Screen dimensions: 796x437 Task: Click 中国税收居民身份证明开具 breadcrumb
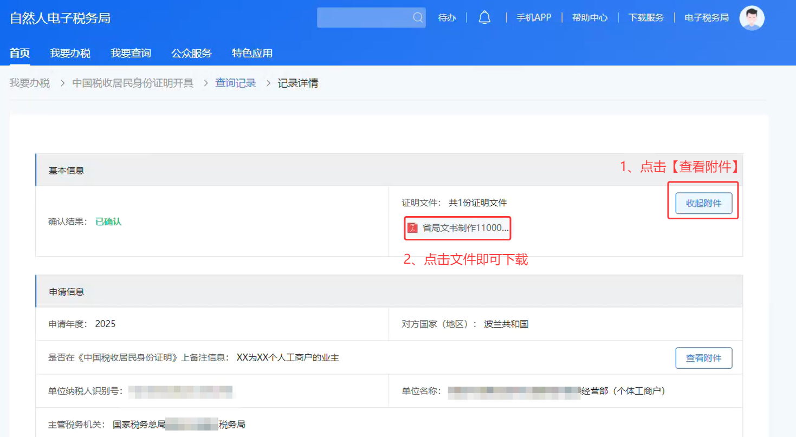point(133,83)
